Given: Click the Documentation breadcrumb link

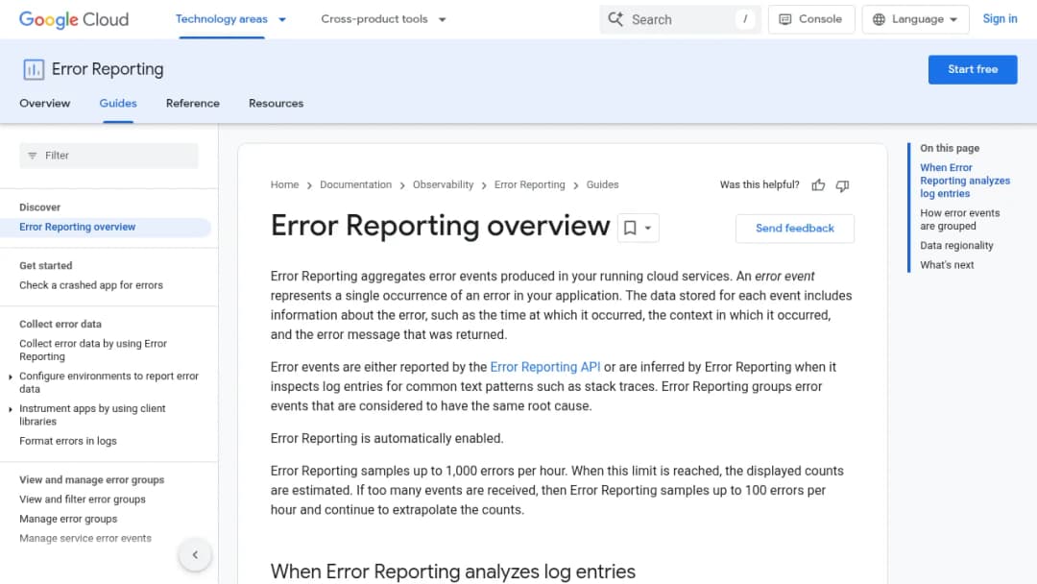Looking at the screenshot, I should (355, 184).
